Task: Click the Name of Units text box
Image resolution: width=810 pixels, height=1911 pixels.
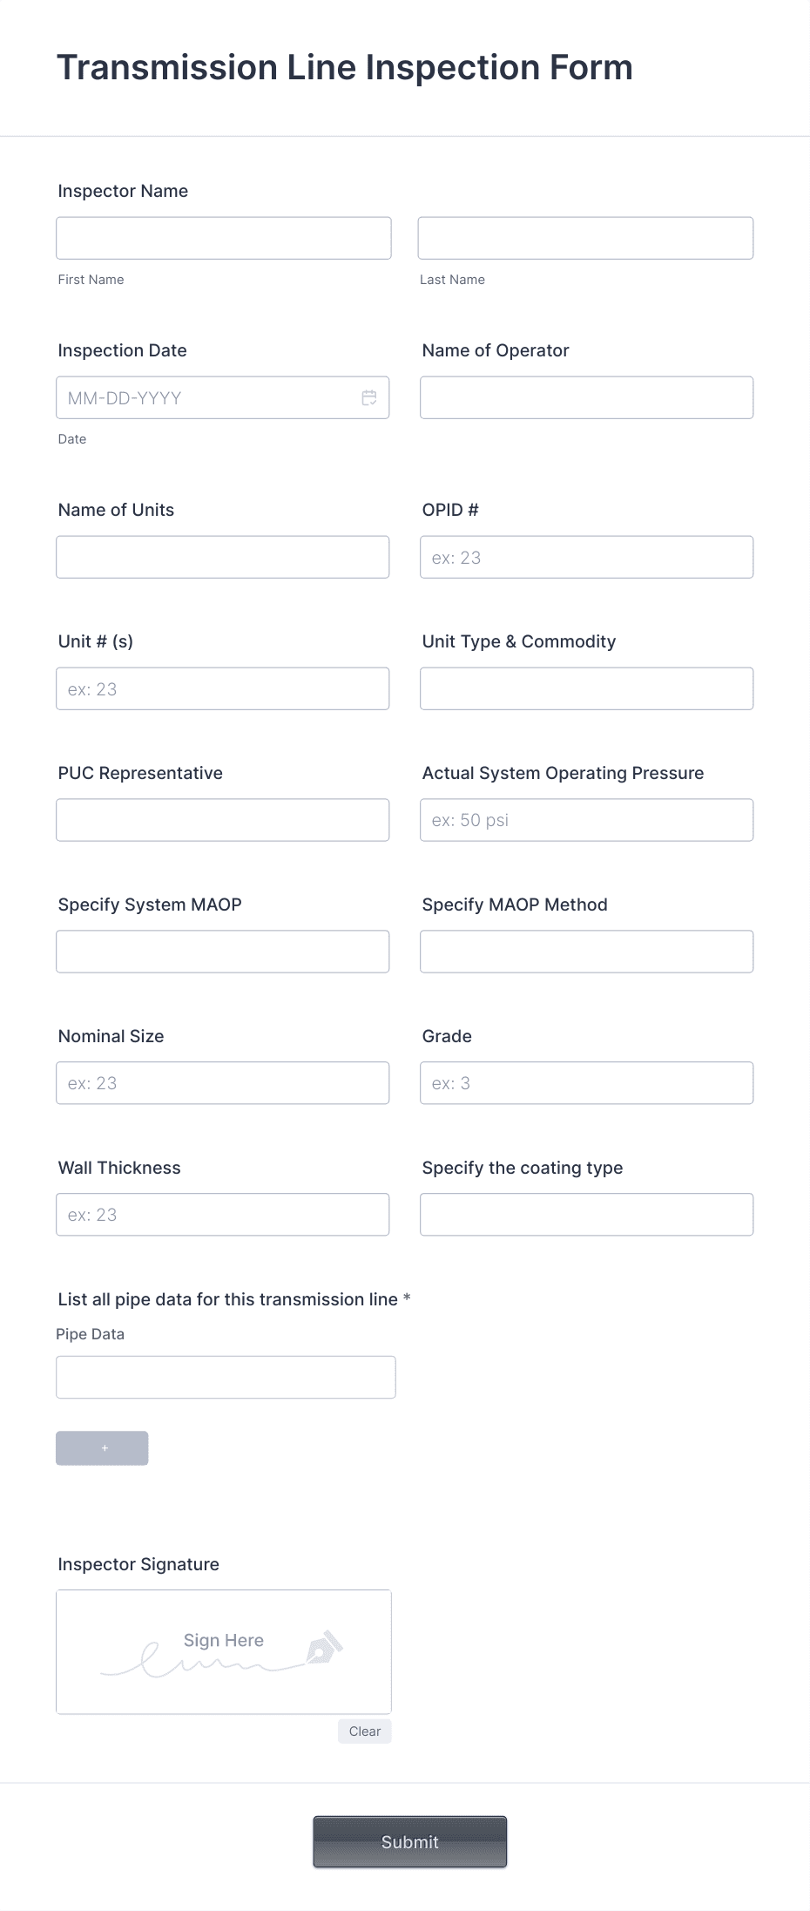Action: tap(223, 556)
